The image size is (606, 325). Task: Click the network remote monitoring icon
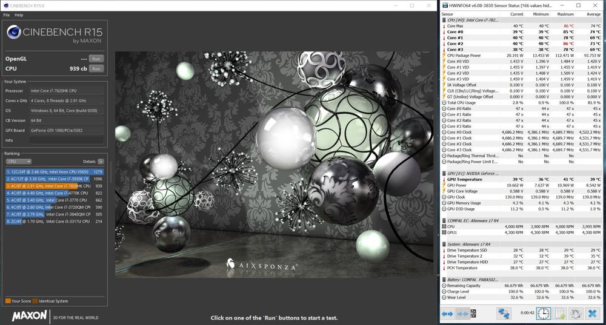tap(504, 314)
